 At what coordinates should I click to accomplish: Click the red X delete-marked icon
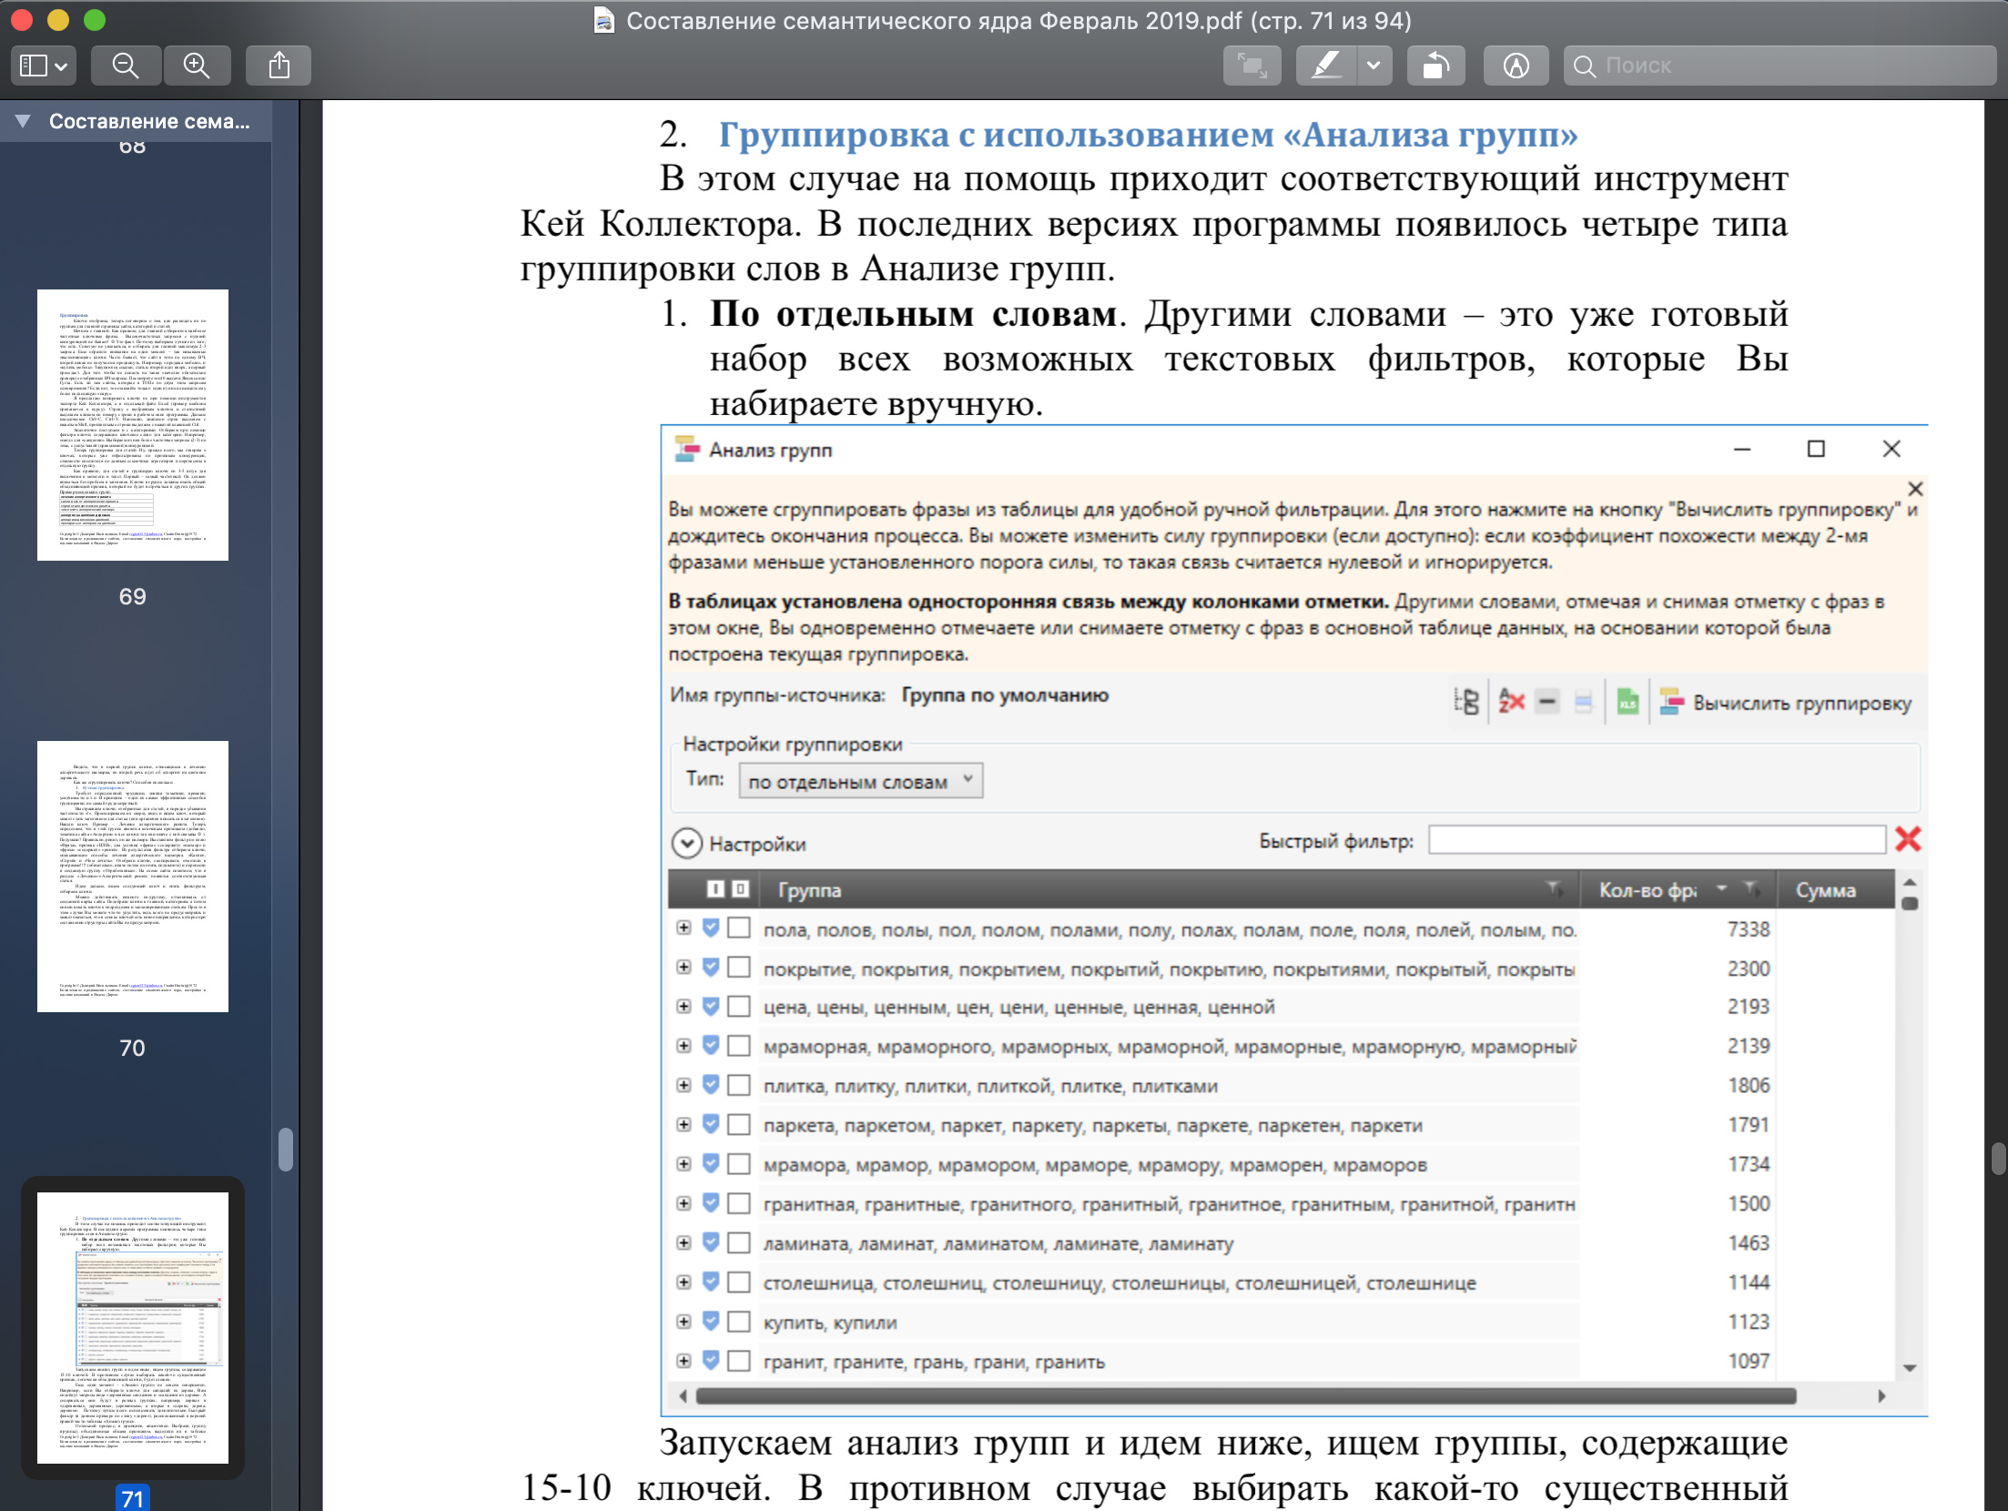point(1511,702)
